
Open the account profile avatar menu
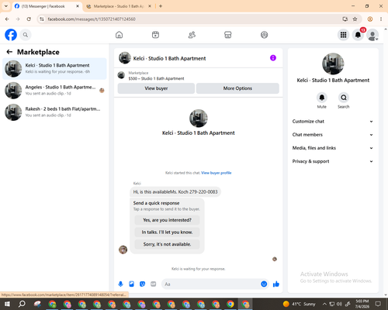point(372,35)
